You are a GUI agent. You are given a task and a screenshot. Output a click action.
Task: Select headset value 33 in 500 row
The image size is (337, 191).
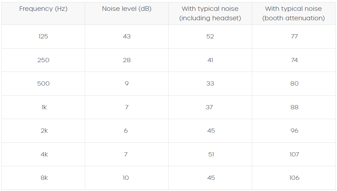[x=210, y=83]
